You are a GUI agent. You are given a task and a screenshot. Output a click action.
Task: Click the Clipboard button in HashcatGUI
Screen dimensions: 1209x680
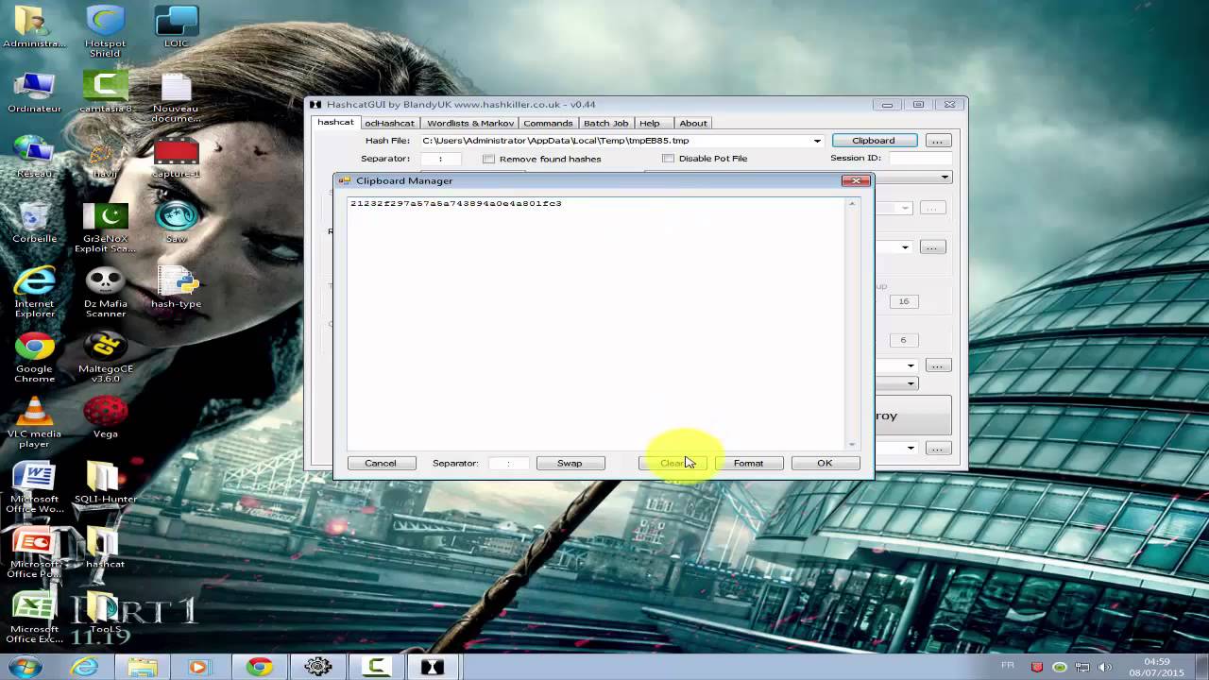click(874, 141)
